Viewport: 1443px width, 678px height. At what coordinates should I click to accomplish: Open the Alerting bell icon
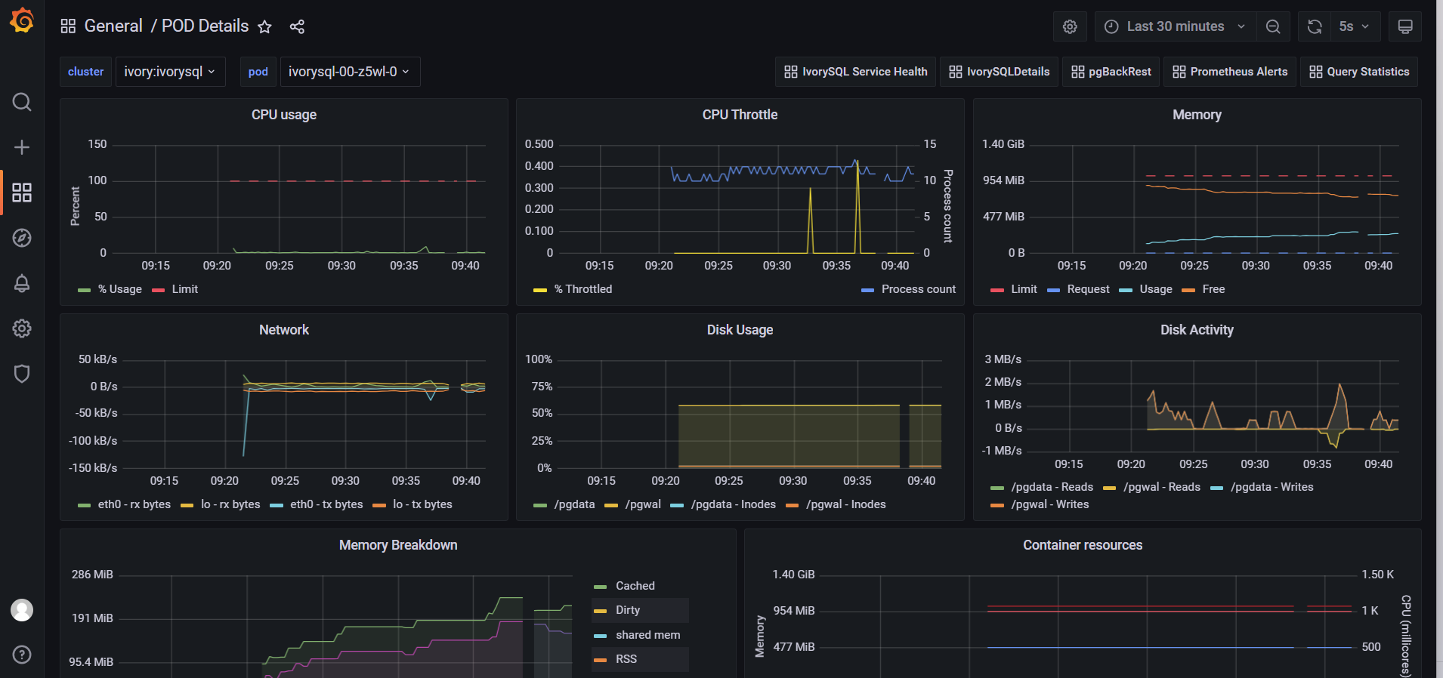point(22,283)
